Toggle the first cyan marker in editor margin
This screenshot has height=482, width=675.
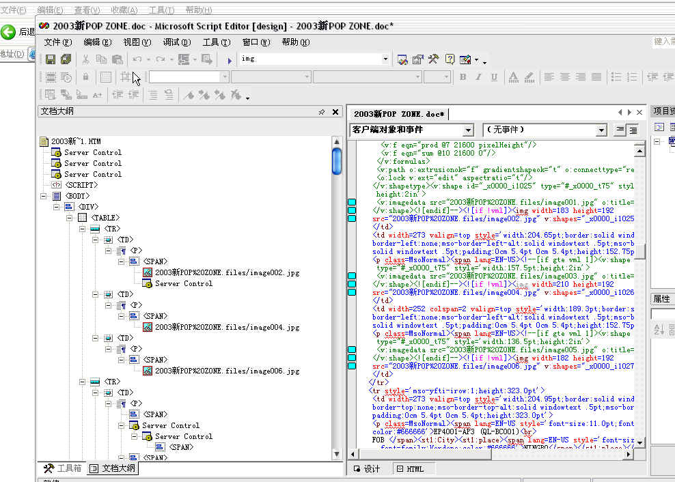click(352, 202)
